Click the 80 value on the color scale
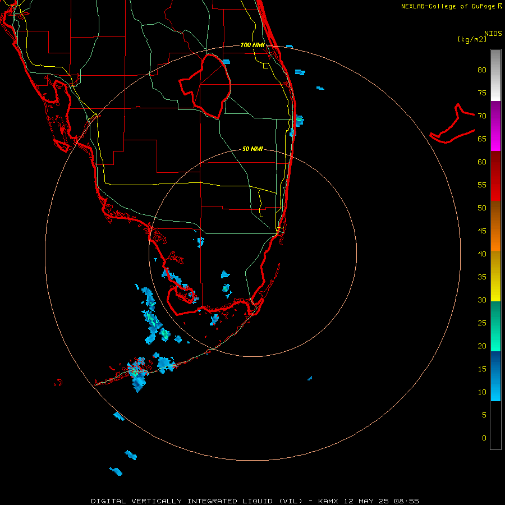This screenshot has width=505, height=505. 482,70
